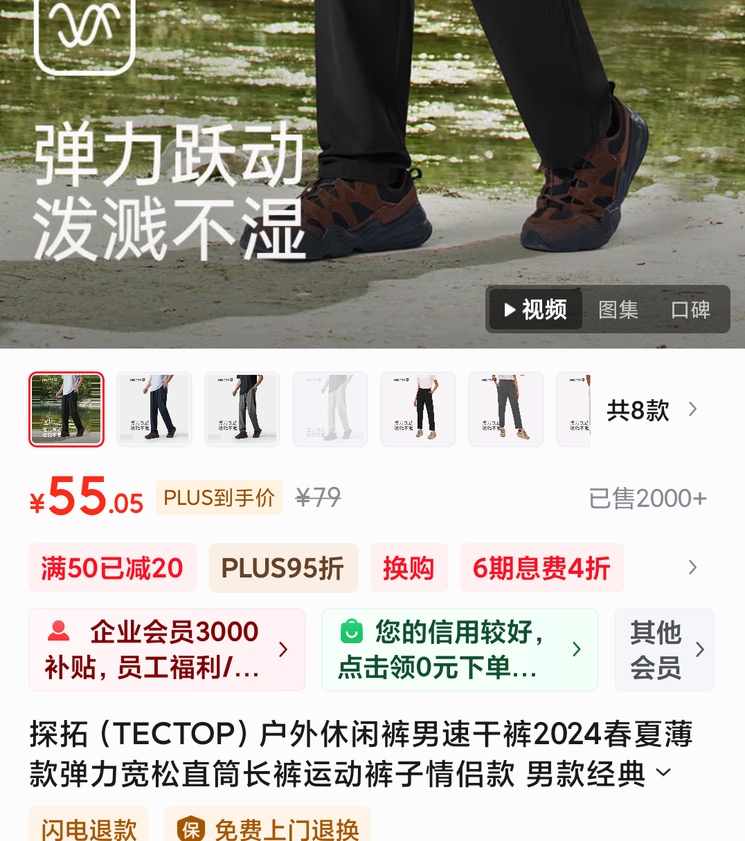The width and height of the screenshot is (745, 841).
Task: Choose the navy pants variant thumbnail
Action: pos(154,409)
